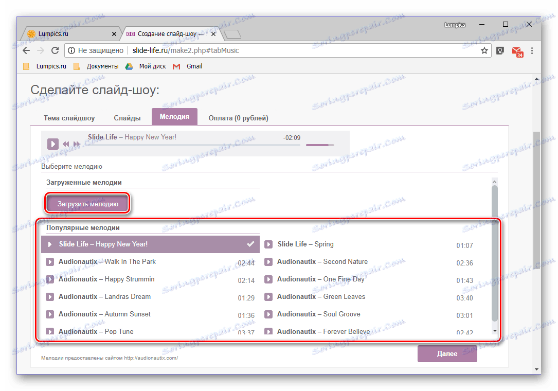Select melody Audionautix – Walk In The Park
The width and height of the screenshot is (558, 391).
pos(150,262)
